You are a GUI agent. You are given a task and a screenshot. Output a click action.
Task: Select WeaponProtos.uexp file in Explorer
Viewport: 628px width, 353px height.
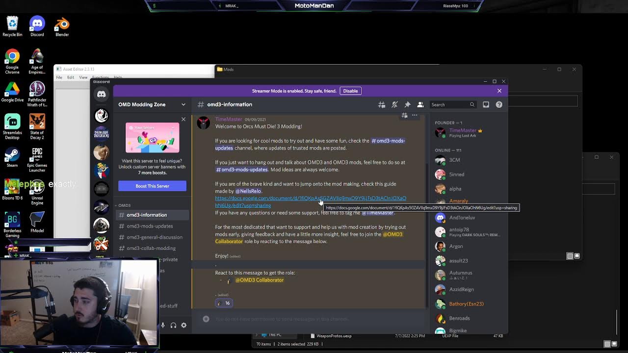tap(335, 336)
